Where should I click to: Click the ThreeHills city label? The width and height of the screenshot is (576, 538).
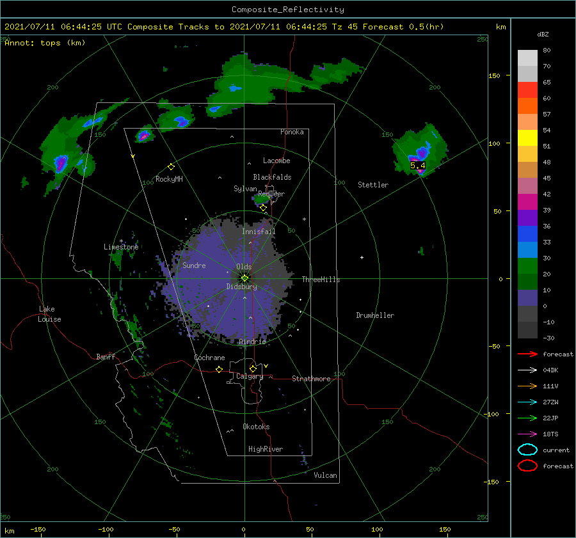(x=321, y=280)
